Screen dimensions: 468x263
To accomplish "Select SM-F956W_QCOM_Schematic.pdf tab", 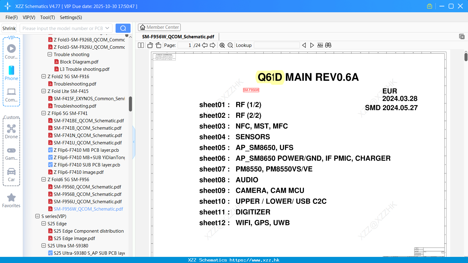I will tap(178, 36).
